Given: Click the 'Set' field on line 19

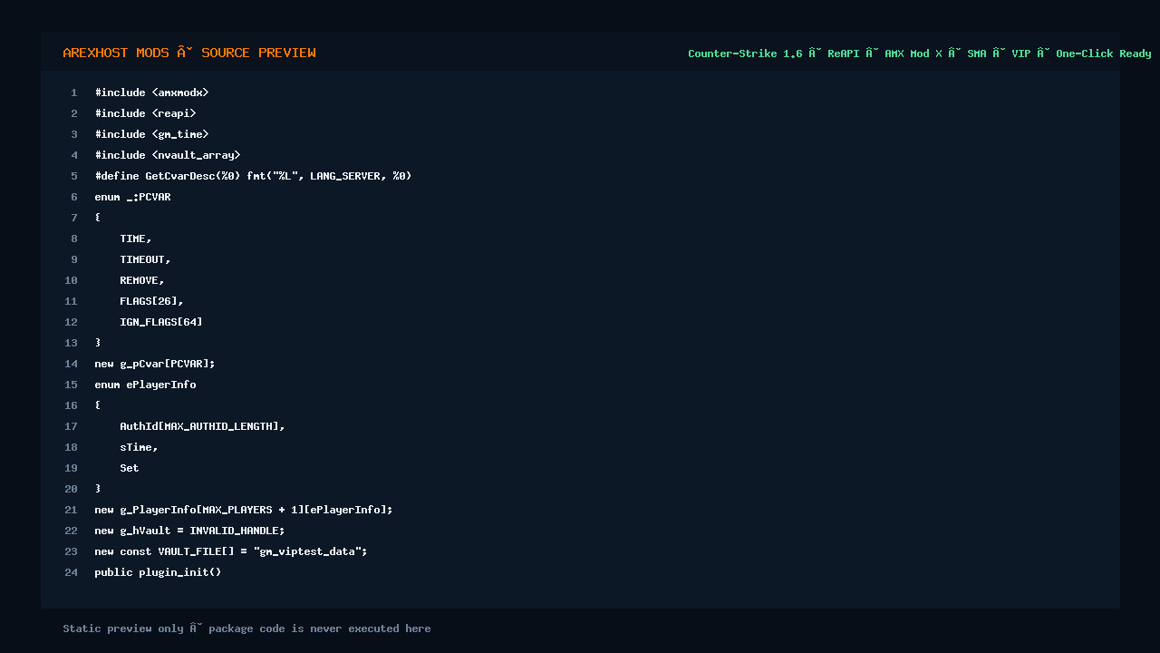Looking at the screenshot, I should coord(130,468).
